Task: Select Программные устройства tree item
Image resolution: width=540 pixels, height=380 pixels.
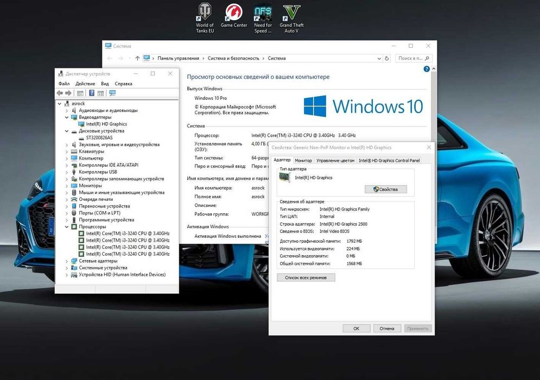Action: [106, 220]
